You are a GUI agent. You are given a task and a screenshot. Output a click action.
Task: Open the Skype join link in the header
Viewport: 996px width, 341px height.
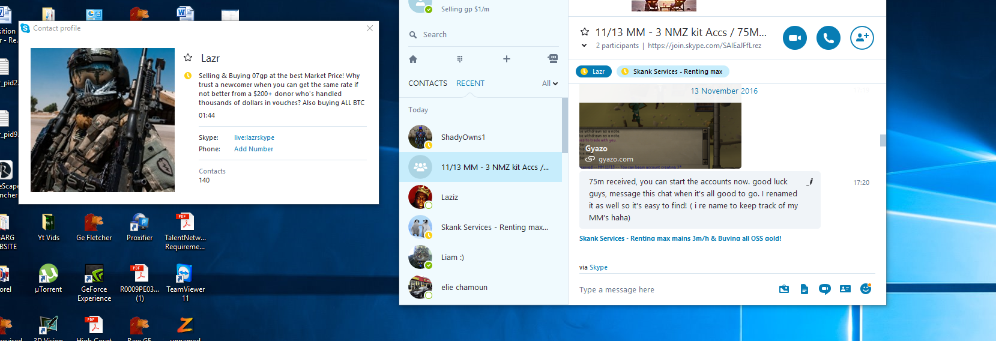(704, 46)
